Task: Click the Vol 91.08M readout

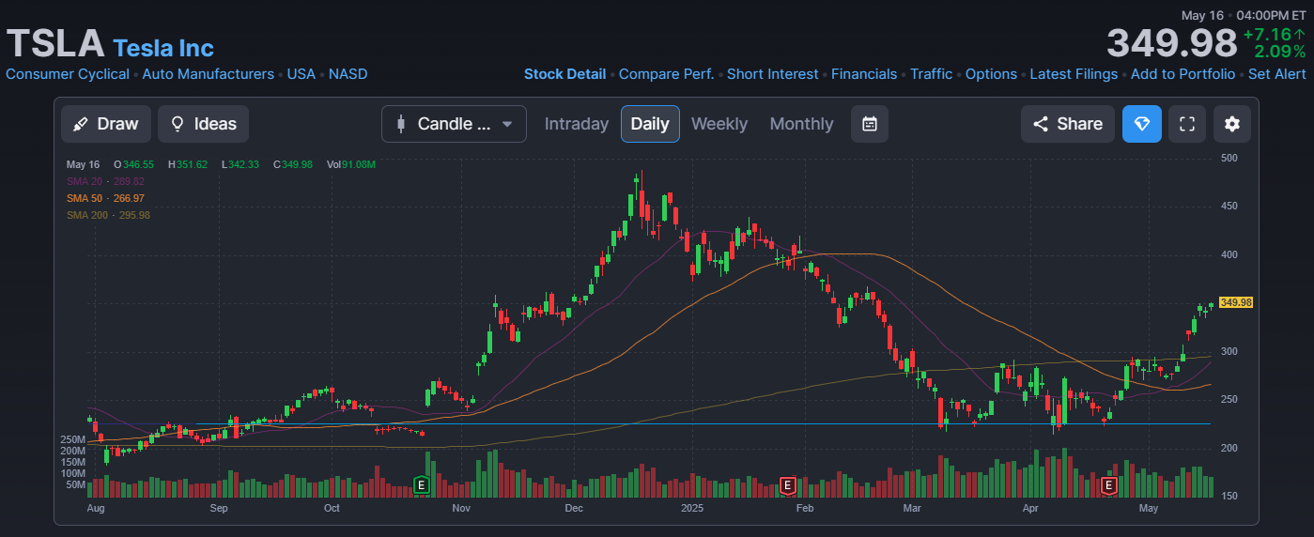Action: click(x=351, y=164)
